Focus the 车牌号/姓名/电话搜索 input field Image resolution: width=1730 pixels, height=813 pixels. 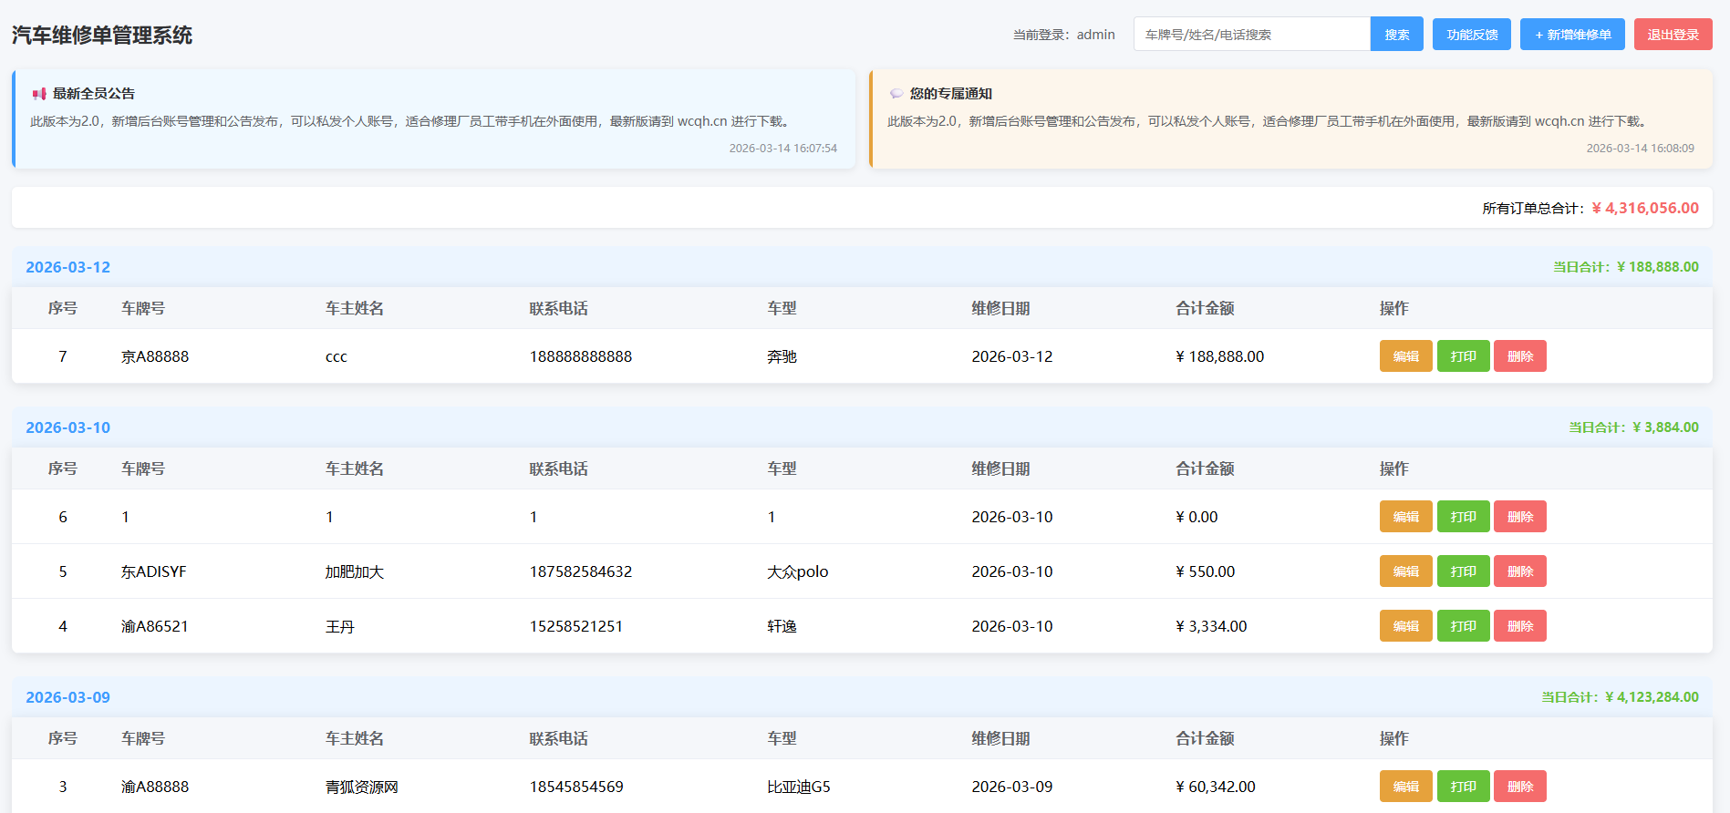tap(1251, 35)
